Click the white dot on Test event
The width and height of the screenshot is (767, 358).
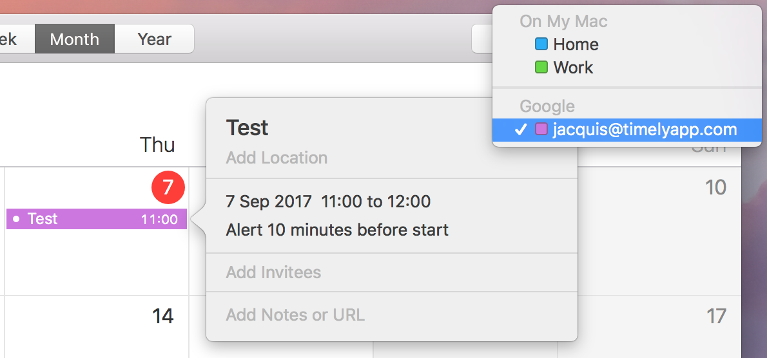coord(16,220)
